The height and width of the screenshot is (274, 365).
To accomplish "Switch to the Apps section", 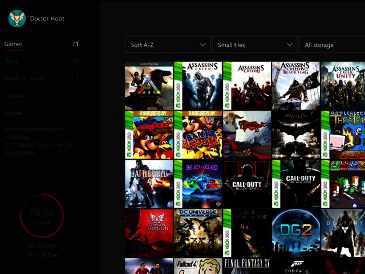I will (41, 61).
